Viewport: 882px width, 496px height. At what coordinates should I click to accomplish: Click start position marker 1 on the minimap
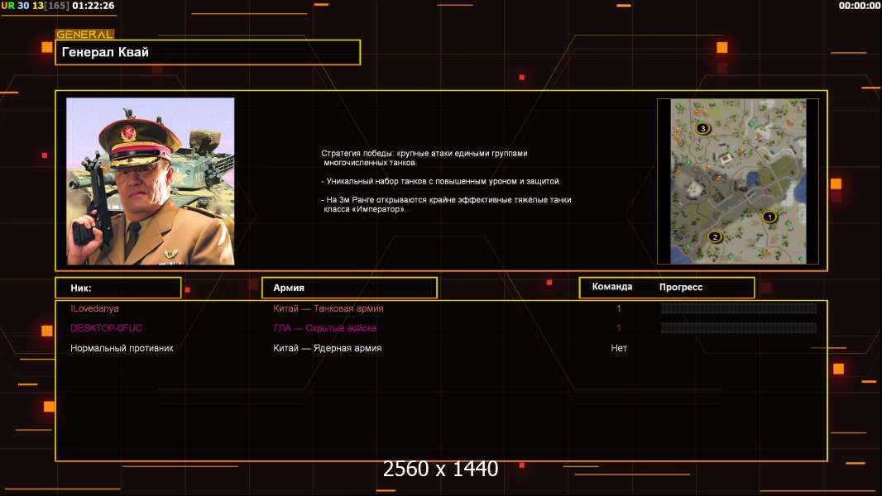[769, 217]
